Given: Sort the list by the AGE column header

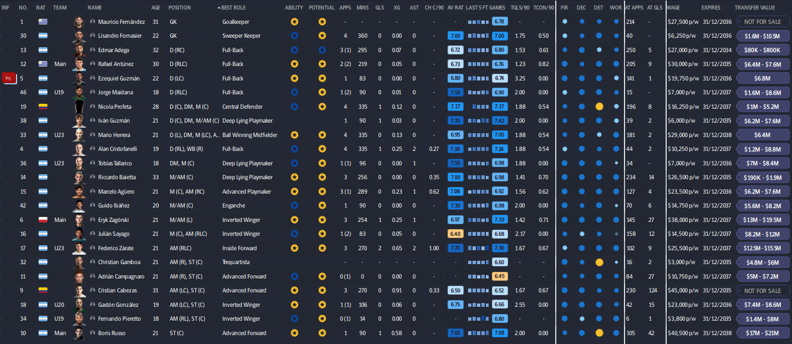Looking at the screenshot, I should [156, 8].
